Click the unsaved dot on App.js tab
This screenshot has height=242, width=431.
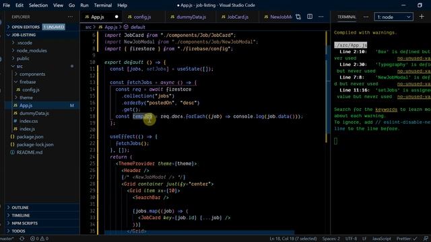pyautogui.click(x=117, y=17)
